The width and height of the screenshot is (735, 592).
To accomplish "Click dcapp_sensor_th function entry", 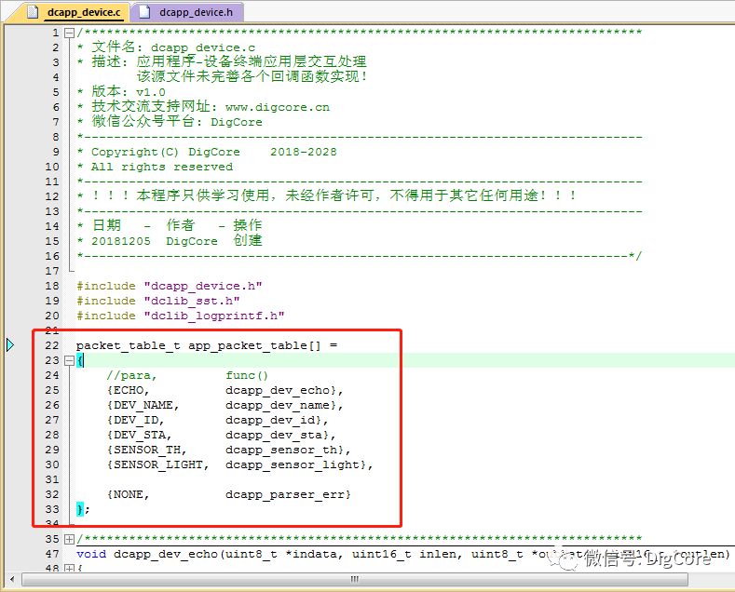I will [281, 451].
